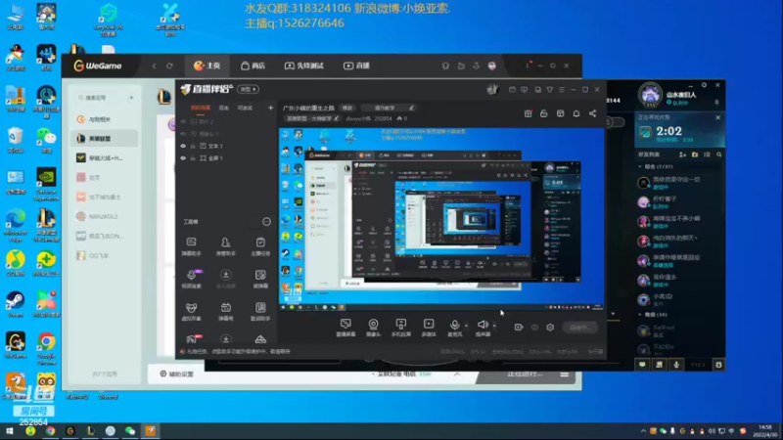Open chat icon at bottom of League panel
This screenshot has width=783, height=440.
point(642,365)
